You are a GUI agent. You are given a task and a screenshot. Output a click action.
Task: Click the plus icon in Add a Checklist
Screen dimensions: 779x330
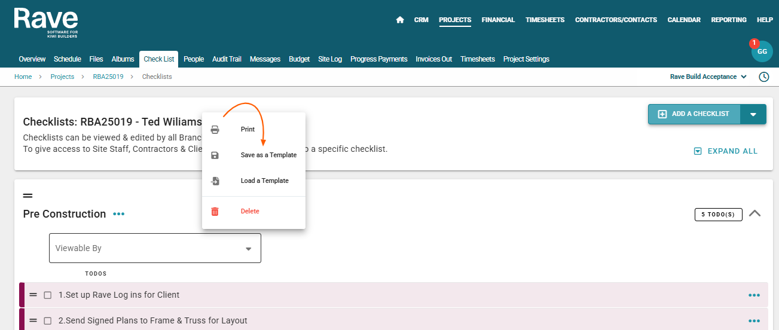tap(662, 114)
